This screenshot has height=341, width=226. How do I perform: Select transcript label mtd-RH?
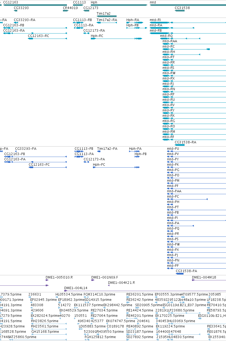click(169, 52)
